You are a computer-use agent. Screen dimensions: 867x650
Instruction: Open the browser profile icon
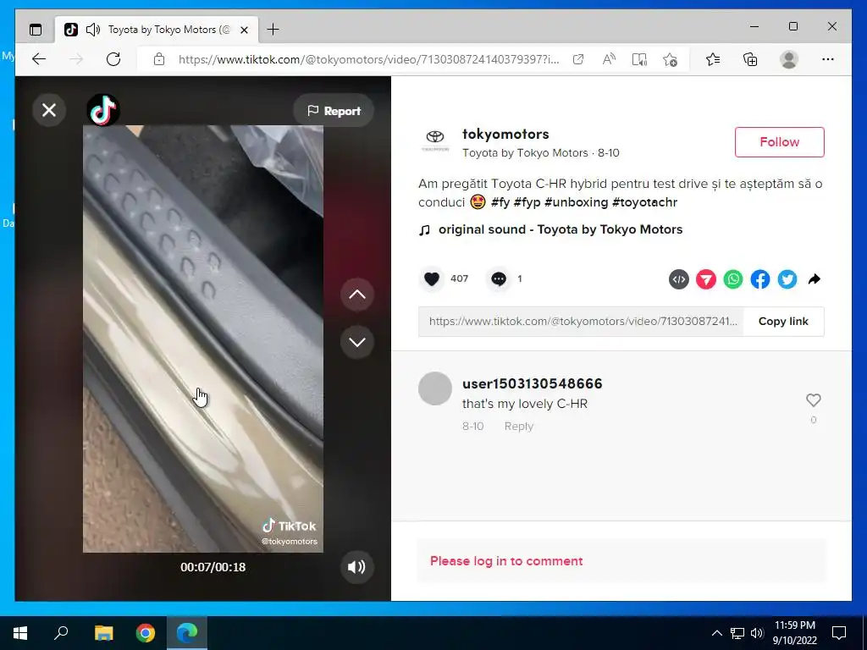point(789,59)
